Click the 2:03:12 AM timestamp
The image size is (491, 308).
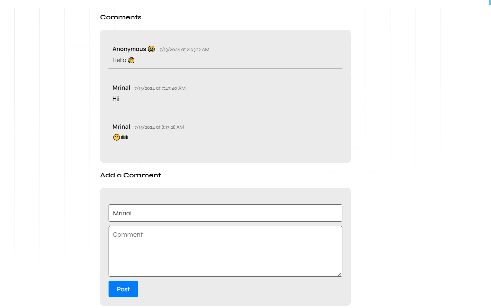[x=184, y=49]
